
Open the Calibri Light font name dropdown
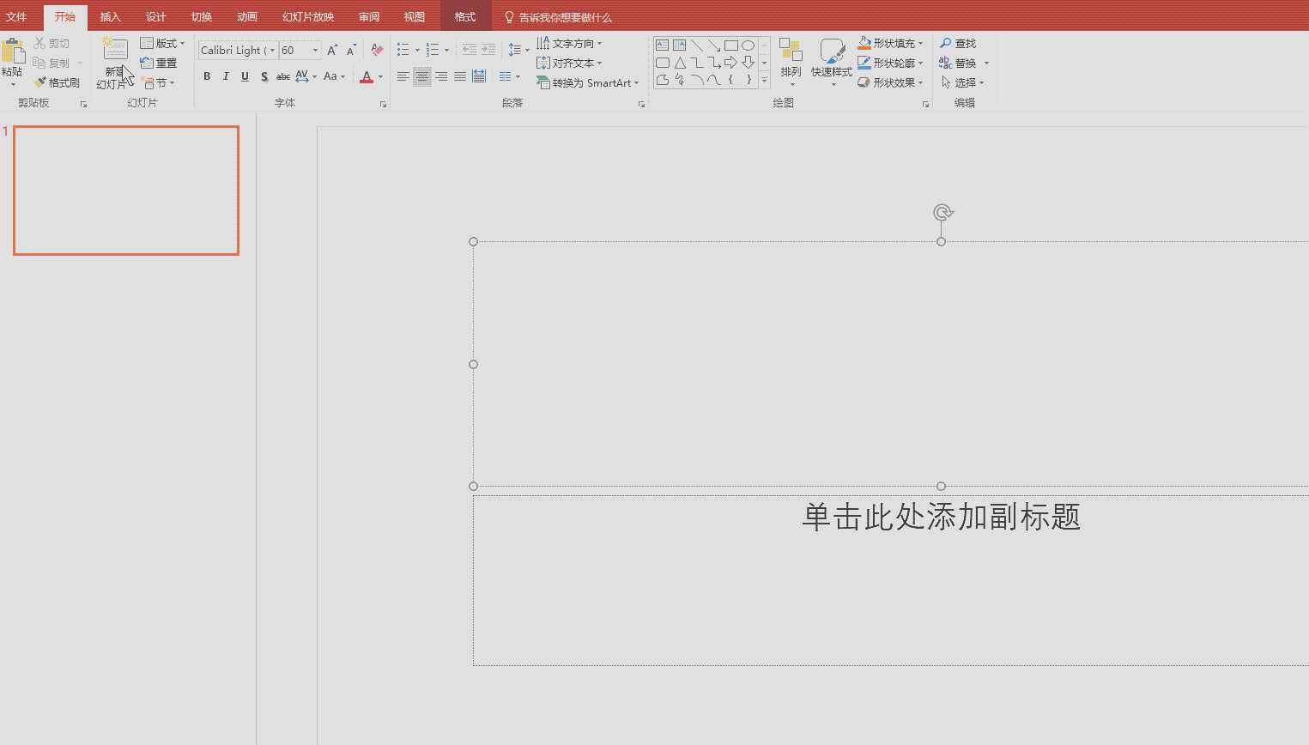272,50
